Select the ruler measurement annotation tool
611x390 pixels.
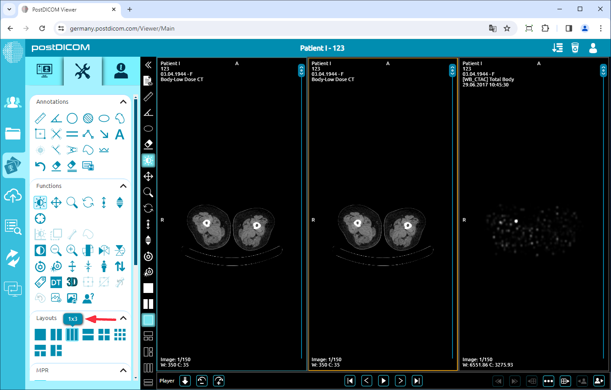tap(40, 118)
